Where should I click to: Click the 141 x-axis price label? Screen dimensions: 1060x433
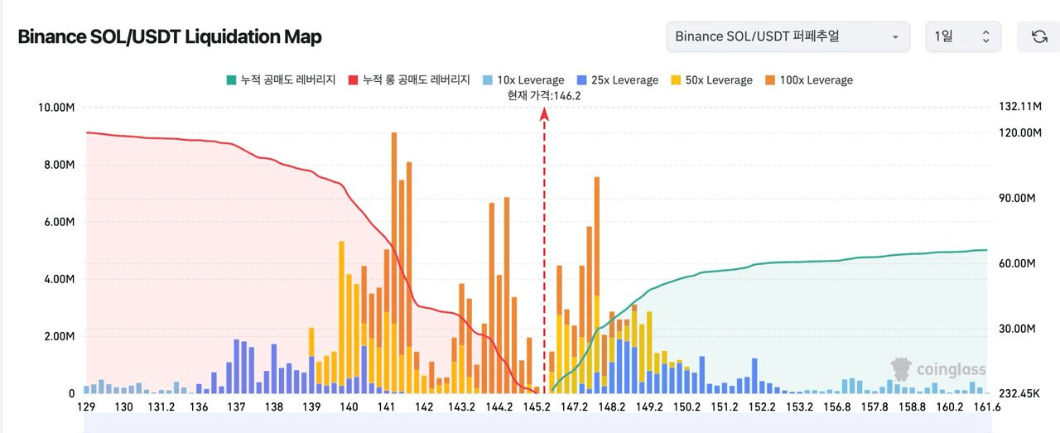386,407
